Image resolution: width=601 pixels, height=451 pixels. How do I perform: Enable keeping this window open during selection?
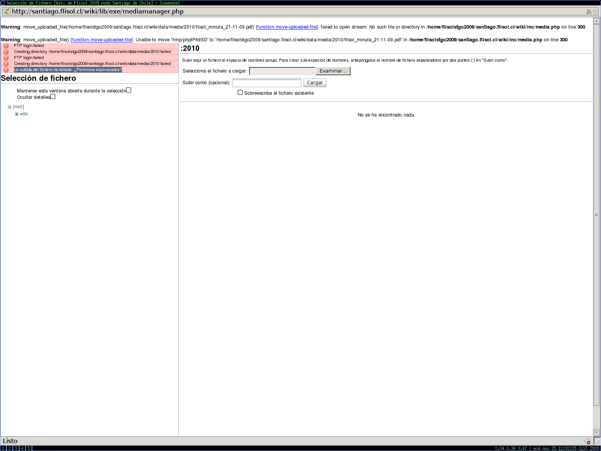pyautogui.click(x=129, y=90)
